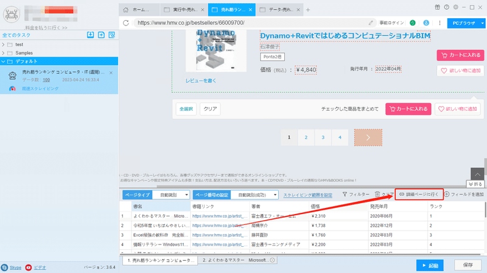Open the スクレイピング範囲を設定 link
This screenshot has height=273, width=487.
(307, 195)
